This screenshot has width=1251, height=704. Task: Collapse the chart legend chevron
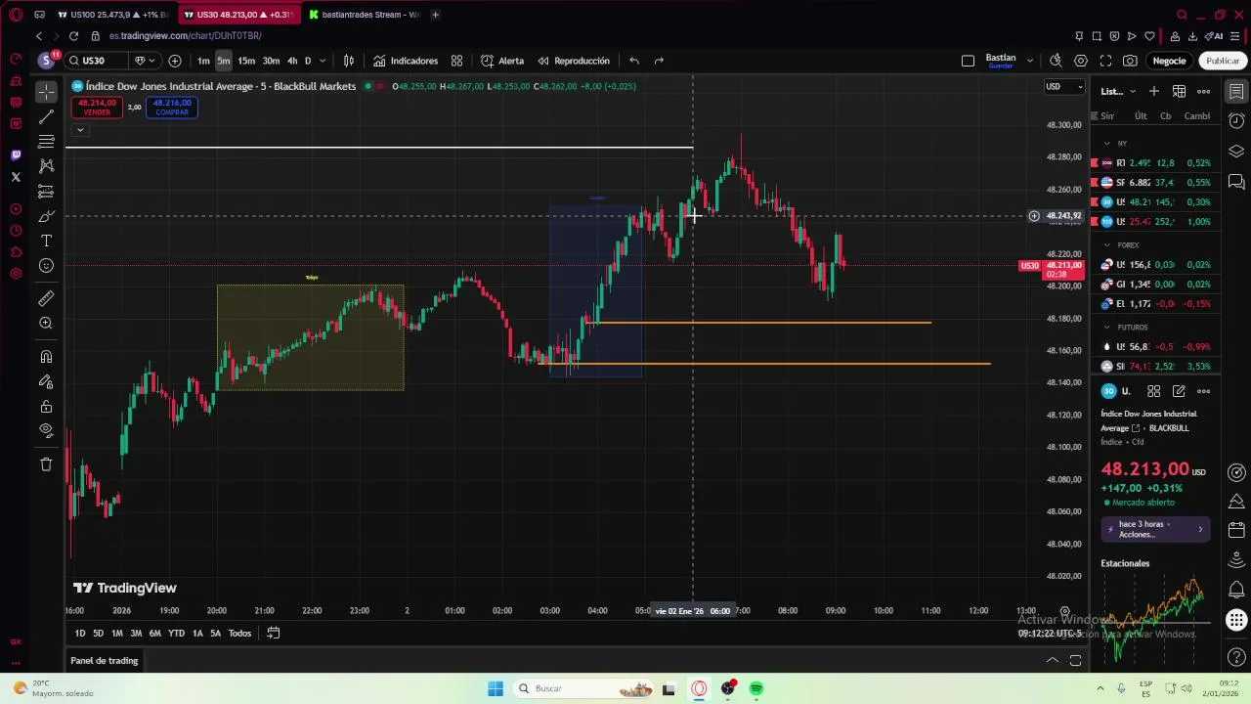coord(80,129)
